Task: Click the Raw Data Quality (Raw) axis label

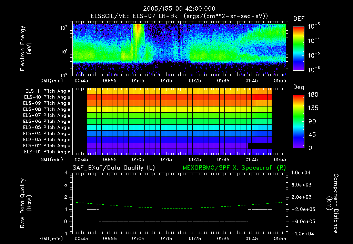Action: point(26,203)
